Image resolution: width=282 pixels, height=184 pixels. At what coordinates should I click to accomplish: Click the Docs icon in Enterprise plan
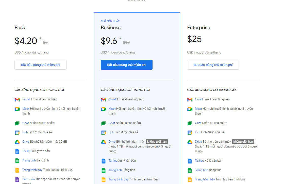point(190,161)
